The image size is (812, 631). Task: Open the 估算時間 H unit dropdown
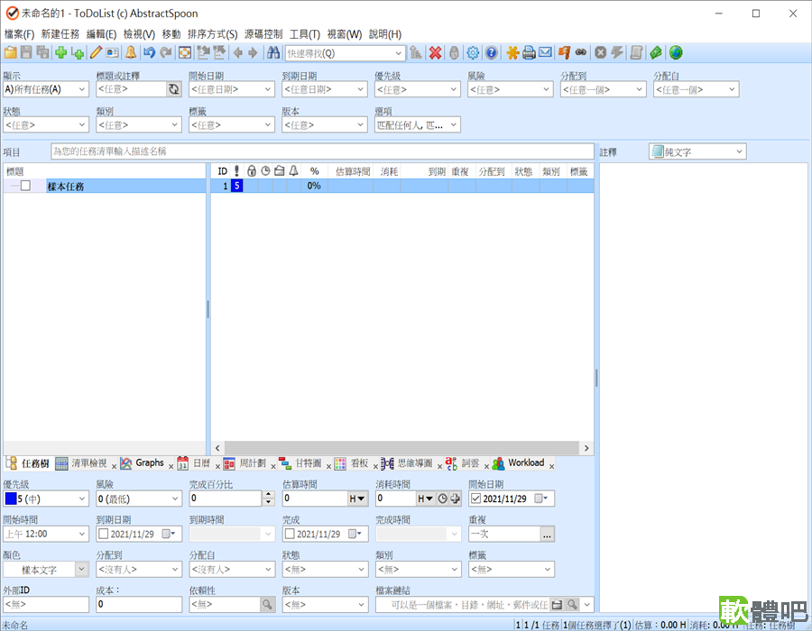pos(357,498)
